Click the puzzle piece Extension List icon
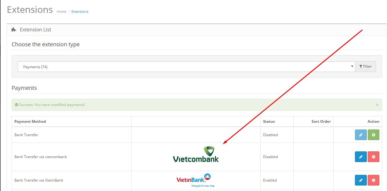This screenshot has width=387, height=191. [x=14, y=30]
